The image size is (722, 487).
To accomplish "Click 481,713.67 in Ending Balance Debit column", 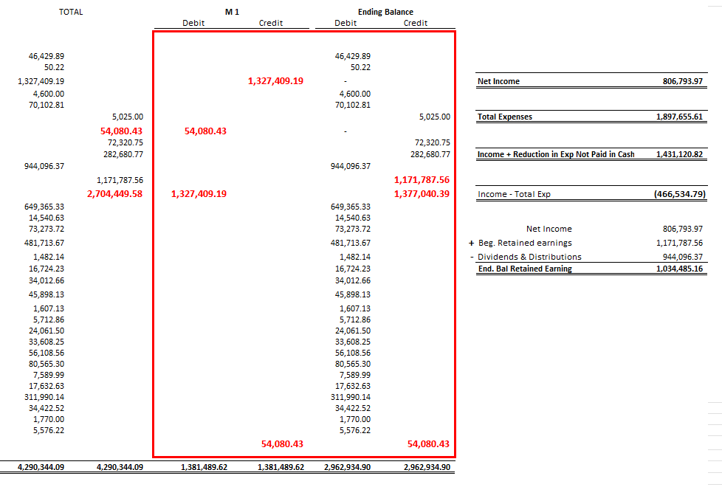I will click(351, 243).
